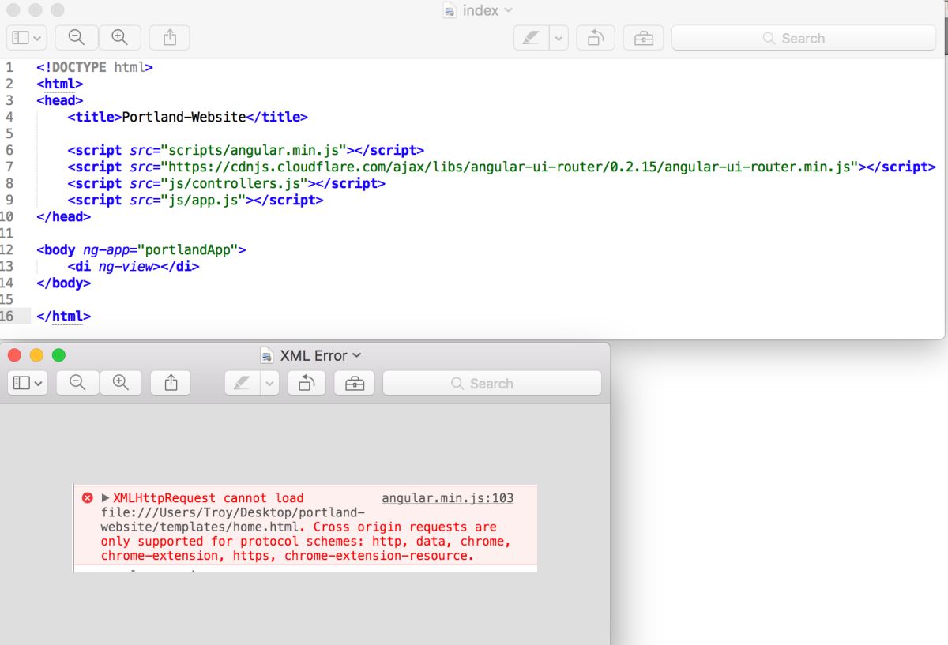Select the js/controllers.js source string

coord(235,183)
